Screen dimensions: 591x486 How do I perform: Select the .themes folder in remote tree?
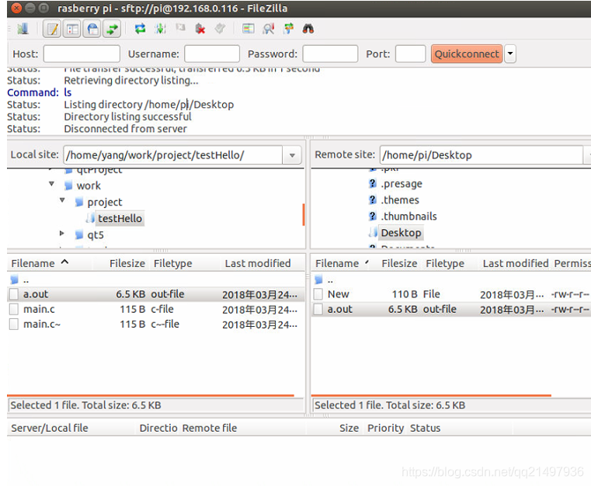point(400,200)
